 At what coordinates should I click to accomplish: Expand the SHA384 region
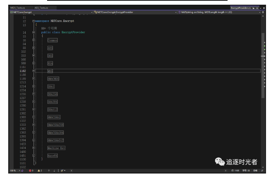pos(34,101)
